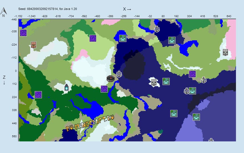Select the ruined portal in the dark forest at left

[38, 95]
